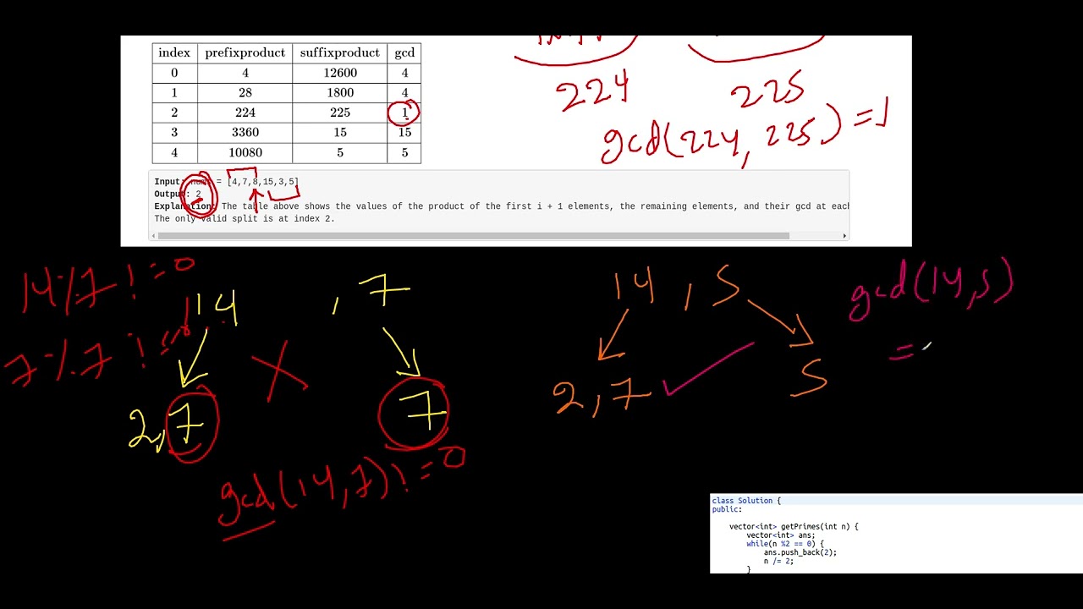Viewport: 1083px width, 609px height.
Task: Click the code line "public:"
Action: click(x=727, y=509)
